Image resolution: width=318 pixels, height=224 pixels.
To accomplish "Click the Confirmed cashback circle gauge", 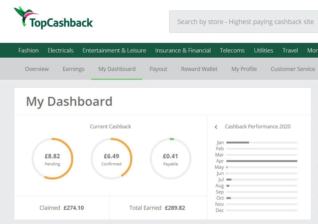I will point(111,159).
